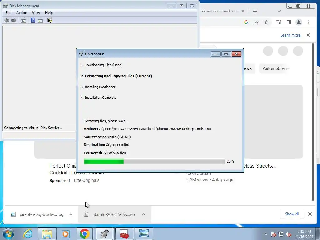Viewport: 320px width, 240px height.
Task: Click Show/Hide Action Pane icon in Disk Management
Action: coord(40,20)
